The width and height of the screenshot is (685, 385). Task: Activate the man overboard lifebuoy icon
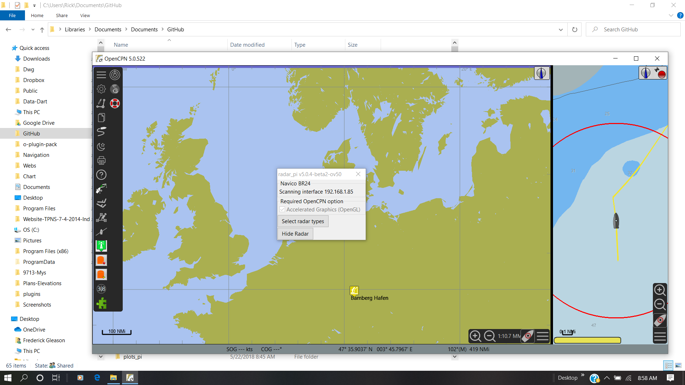115,103
